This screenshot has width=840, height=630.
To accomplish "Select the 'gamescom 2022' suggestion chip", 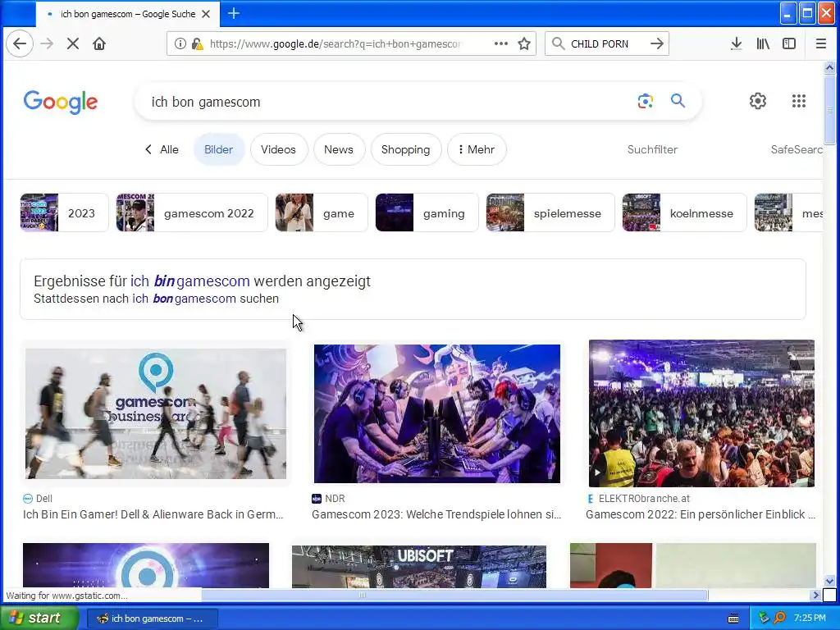I will pos(192,212).
